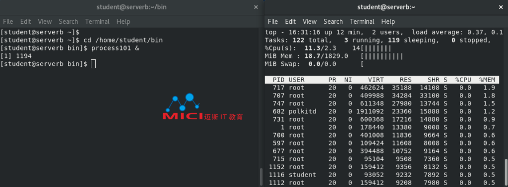Select the PID 717 root process row
This screenshot has width=508, height=187.
[382, 88]
